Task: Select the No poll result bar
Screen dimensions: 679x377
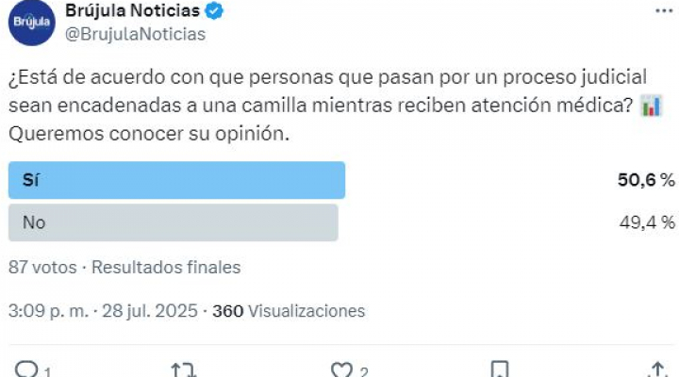Action: point(174,222)
